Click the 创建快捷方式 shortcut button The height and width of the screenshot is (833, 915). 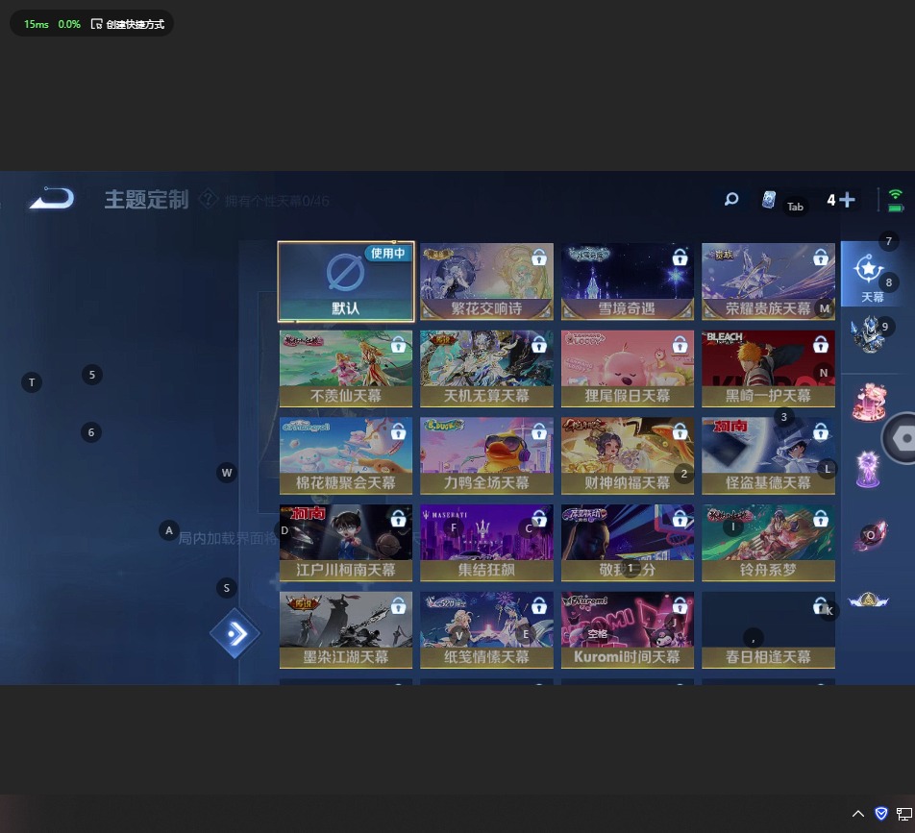pos(128,24)
